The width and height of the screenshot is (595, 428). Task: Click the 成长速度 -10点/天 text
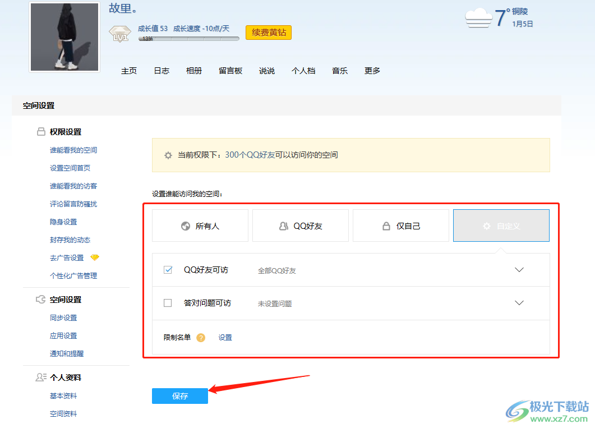point(201,29)
